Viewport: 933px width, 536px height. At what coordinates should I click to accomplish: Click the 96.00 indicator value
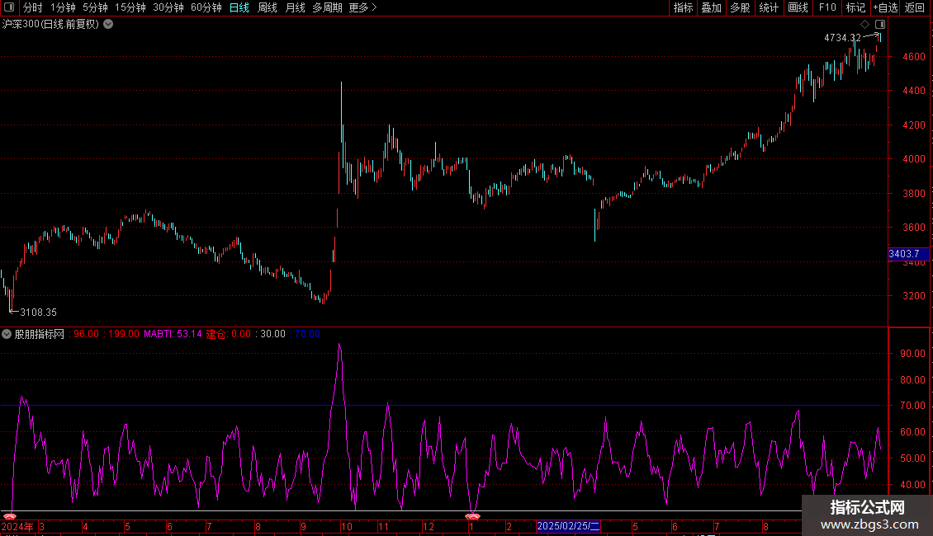point(86,334)
